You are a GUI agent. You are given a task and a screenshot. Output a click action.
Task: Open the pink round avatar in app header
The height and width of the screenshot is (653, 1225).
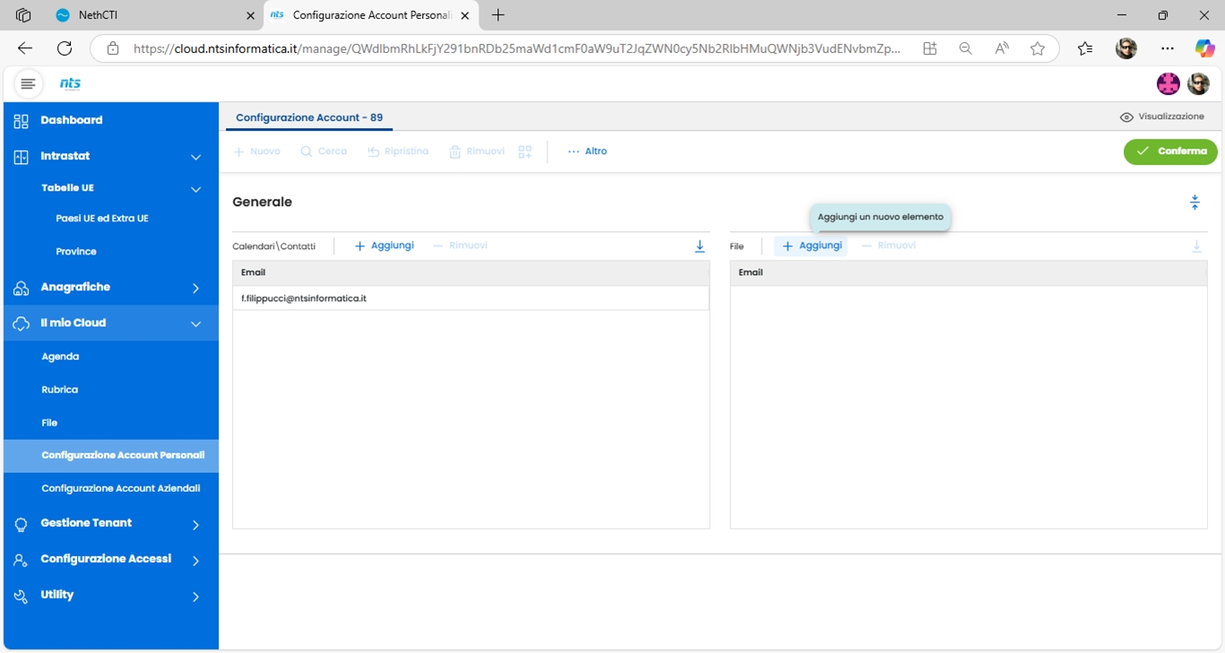click(x=1169, y=84)
